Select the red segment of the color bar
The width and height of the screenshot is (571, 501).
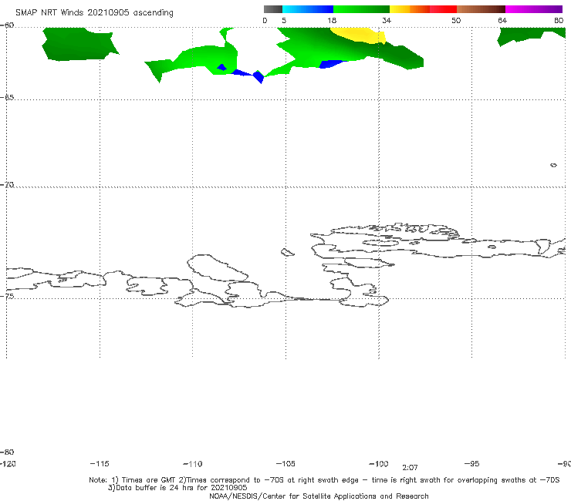pyautogui.click(x=444, y=9)
